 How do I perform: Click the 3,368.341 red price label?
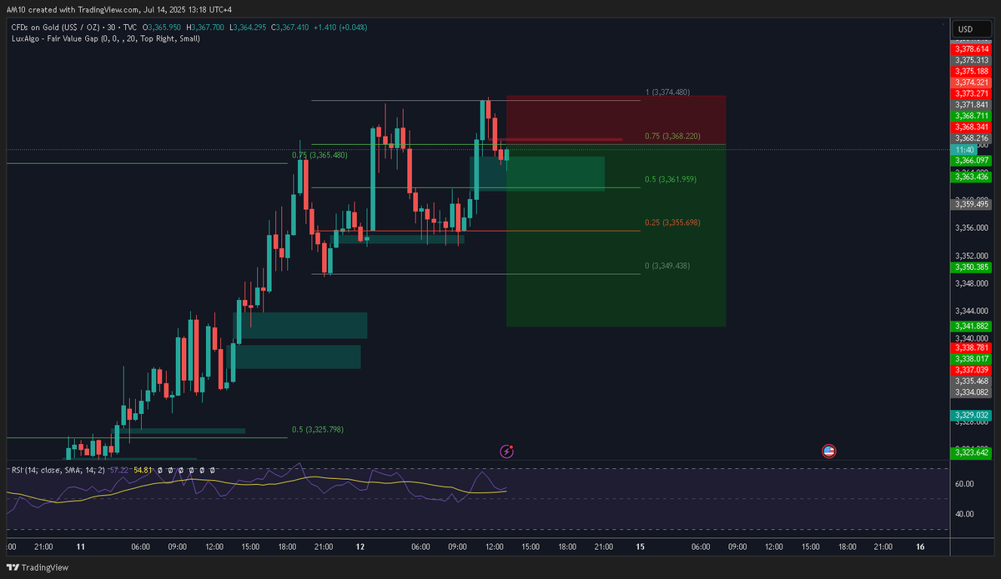pyautogui.click(x=973, y=127)
